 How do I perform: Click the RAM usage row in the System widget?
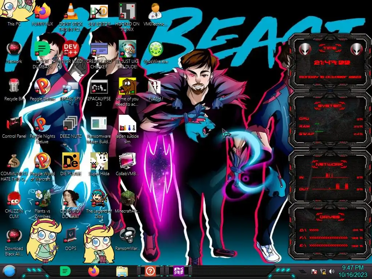coord(331,126)
